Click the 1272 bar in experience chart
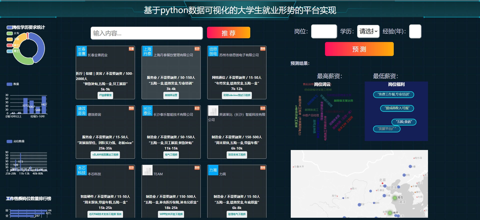This screenshot has width=480, height=220. pyautogui.click(x=25, y=106)
